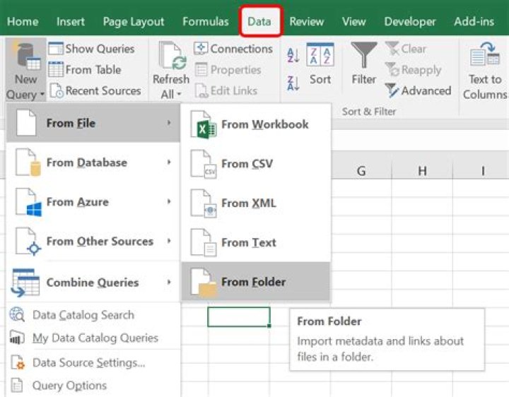The width and height of the screenshot is (509, 397).
Task: Open Data Source Settings
Action: 88,362
